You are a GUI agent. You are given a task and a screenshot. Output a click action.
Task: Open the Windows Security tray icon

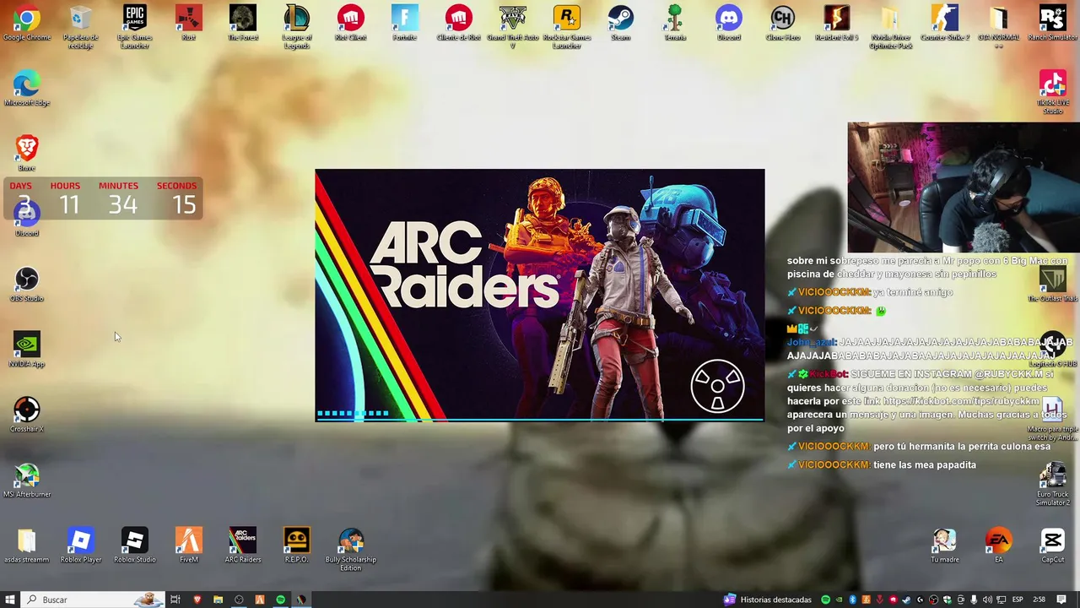pos(947,600)
